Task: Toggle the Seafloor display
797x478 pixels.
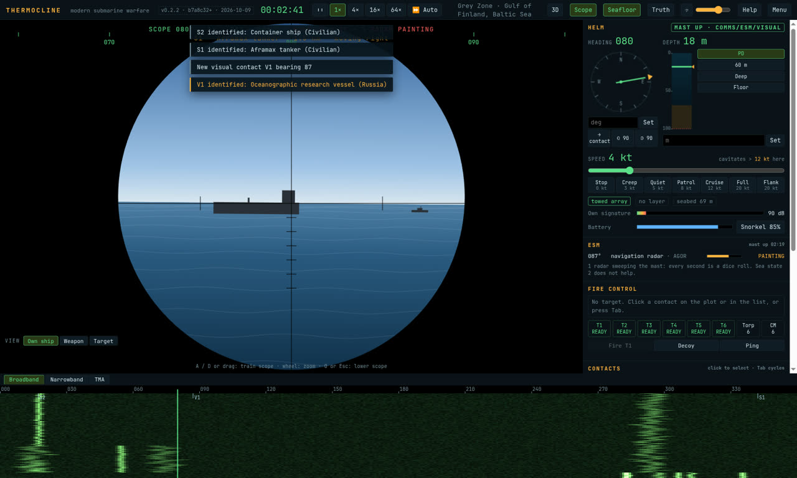Action: pos(621,10)
